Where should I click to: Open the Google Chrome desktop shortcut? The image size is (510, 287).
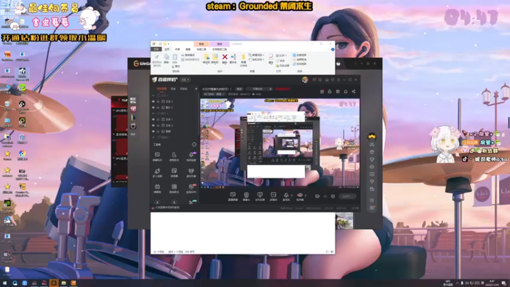pyautogui.click(x=22, y=154)
